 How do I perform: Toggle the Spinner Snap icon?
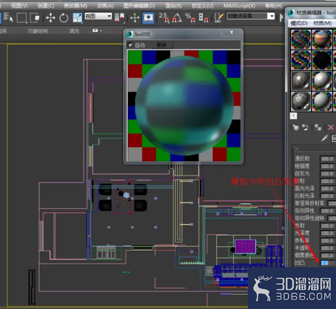[203, 18]
